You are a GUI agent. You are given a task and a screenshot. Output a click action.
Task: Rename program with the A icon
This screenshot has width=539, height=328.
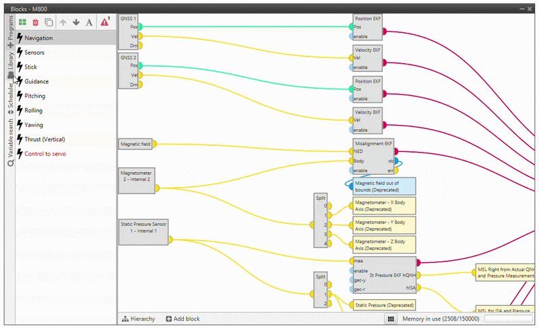pos(89,22)
